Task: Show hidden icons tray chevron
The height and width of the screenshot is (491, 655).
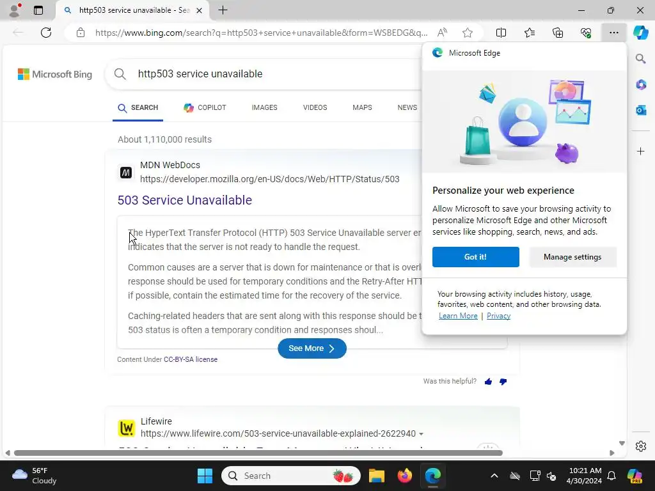Action: (494, 476)
